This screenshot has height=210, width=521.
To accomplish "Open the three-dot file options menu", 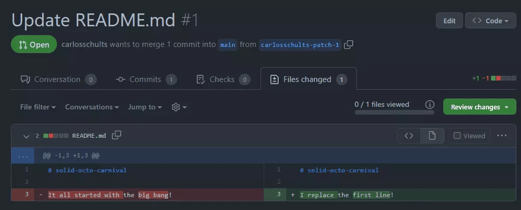I will pyautogui.click(x=502, y=136).
